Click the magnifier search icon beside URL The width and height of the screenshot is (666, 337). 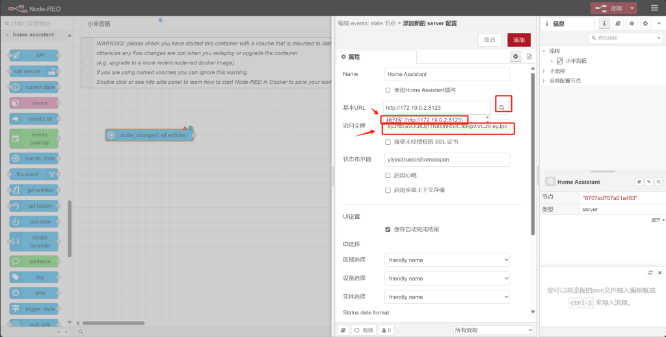point(501,108)
